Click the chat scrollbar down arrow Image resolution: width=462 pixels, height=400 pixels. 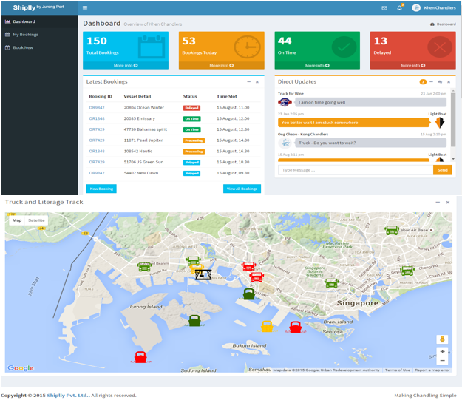point(453,159)
